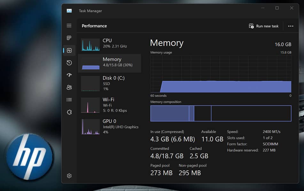Click the Memory usage graph
The image size is (304, 191).
pyautogui.click(x=221, y=74)
